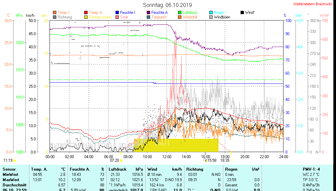Click the sunset icon next to 18:39
336x191 pixels.
point(231,160)
